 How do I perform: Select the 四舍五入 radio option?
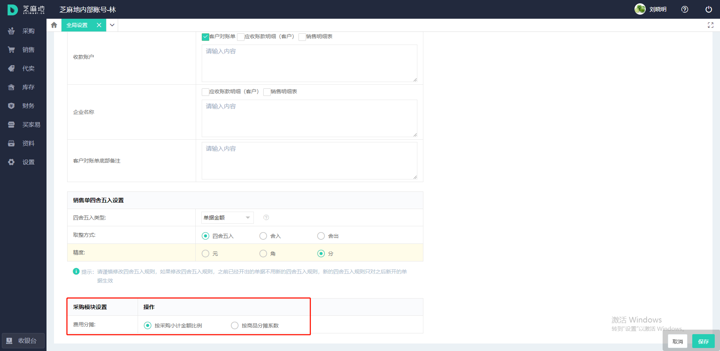[205, 236]
